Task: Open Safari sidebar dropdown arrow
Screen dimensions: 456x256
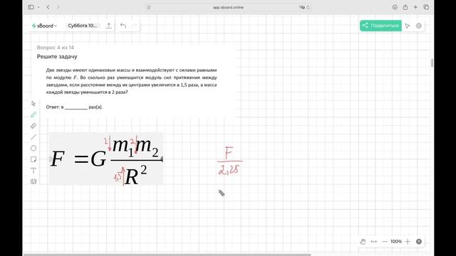Action: tap(38, 7)
